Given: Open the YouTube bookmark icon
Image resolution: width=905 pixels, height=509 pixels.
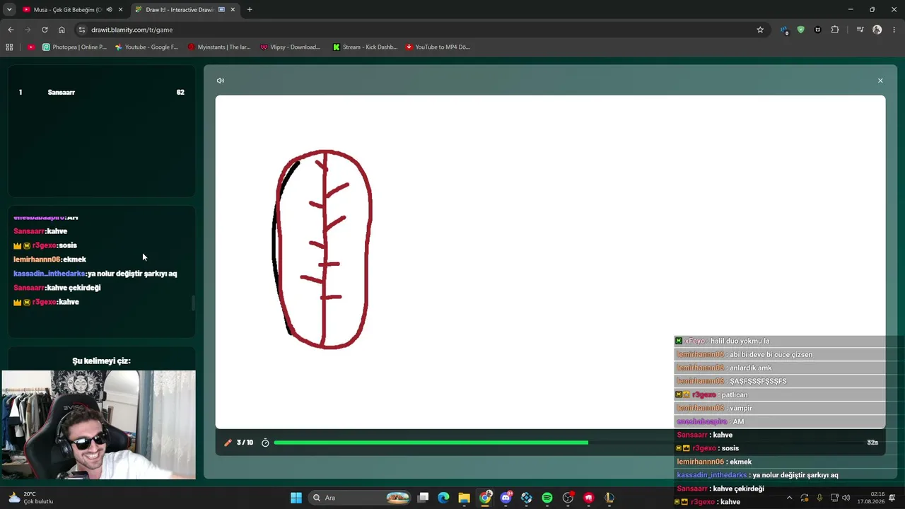Looking at the screenshot, I should point(31,47).
